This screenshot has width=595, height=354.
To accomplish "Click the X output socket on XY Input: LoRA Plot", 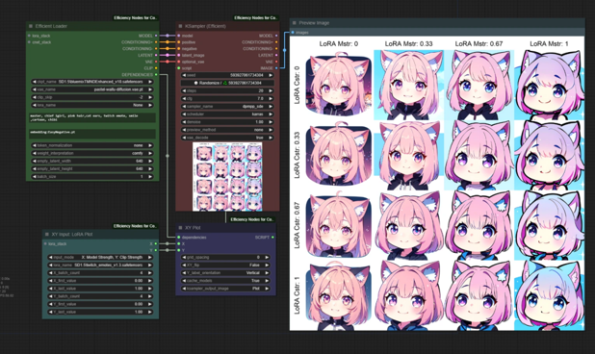I will pyautogui.click(x=156, y=243).
